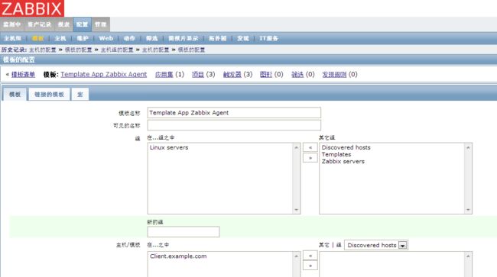
Task: Open the 管理 main menu
Action: point(100,24)
